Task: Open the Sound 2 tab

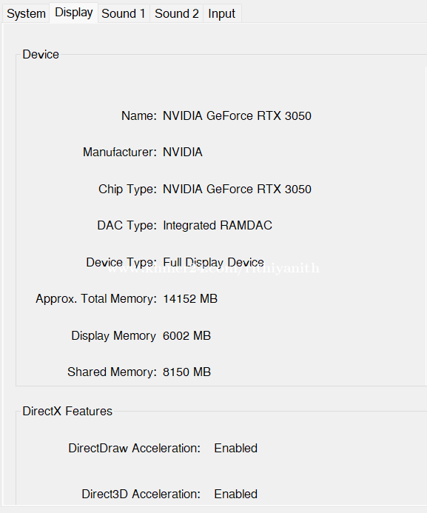Action: [177, 14]
